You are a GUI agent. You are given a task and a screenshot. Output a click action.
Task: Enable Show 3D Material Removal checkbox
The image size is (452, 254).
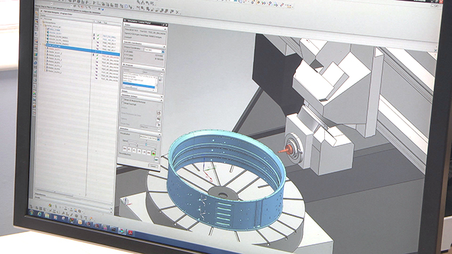[123, 99]
